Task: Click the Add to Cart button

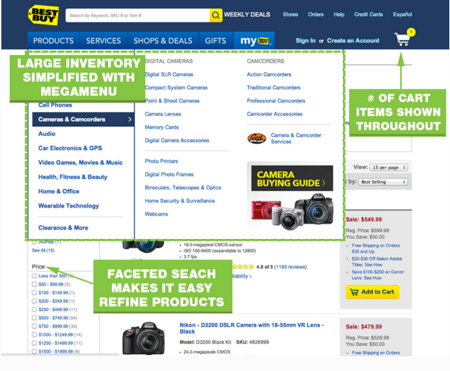Action: (x=372, y=292)
